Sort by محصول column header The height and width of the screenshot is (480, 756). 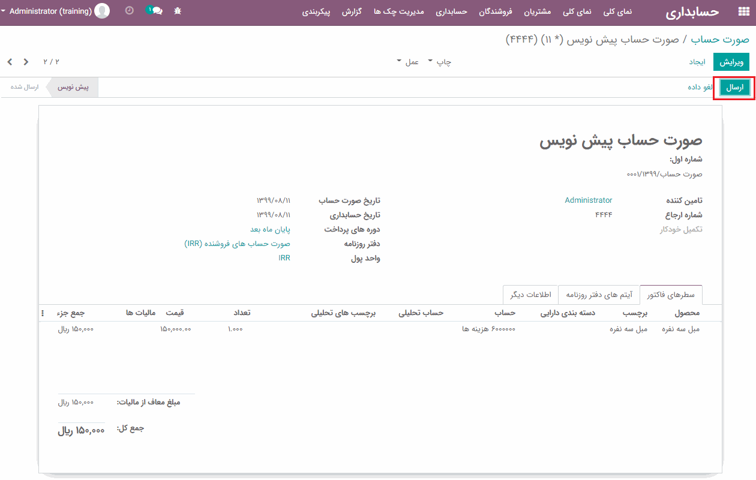pyautogui.click(x=687, y=313)
